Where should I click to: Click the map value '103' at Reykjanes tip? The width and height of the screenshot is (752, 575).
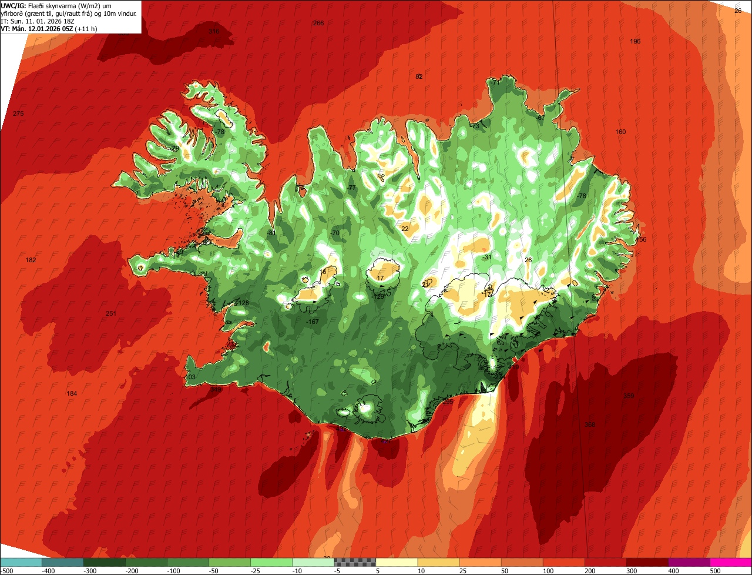tap(190, 377)
